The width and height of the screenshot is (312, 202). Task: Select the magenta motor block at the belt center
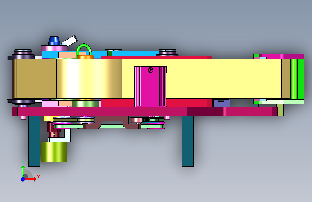pos(150,87)
